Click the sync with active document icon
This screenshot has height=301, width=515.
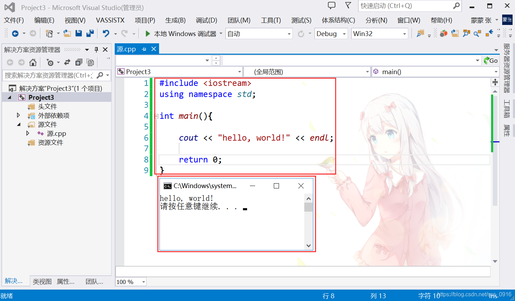67,62
